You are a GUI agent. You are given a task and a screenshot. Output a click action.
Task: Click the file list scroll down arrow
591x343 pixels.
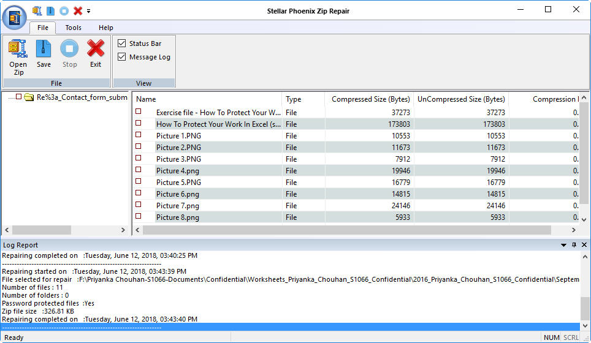pos(584,219)
